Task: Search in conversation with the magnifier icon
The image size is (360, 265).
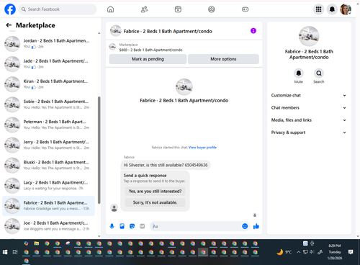Action: (319, 73)
